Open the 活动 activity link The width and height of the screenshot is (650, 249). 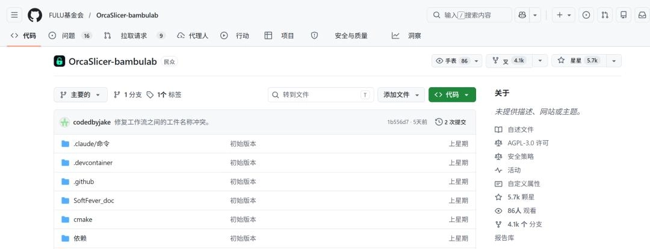coord(508,170)
